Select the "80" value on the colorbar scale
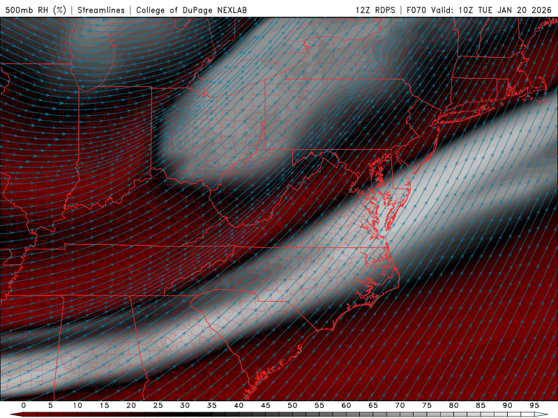558x418 pixels. pyautogui.click(x=454, y=405)
